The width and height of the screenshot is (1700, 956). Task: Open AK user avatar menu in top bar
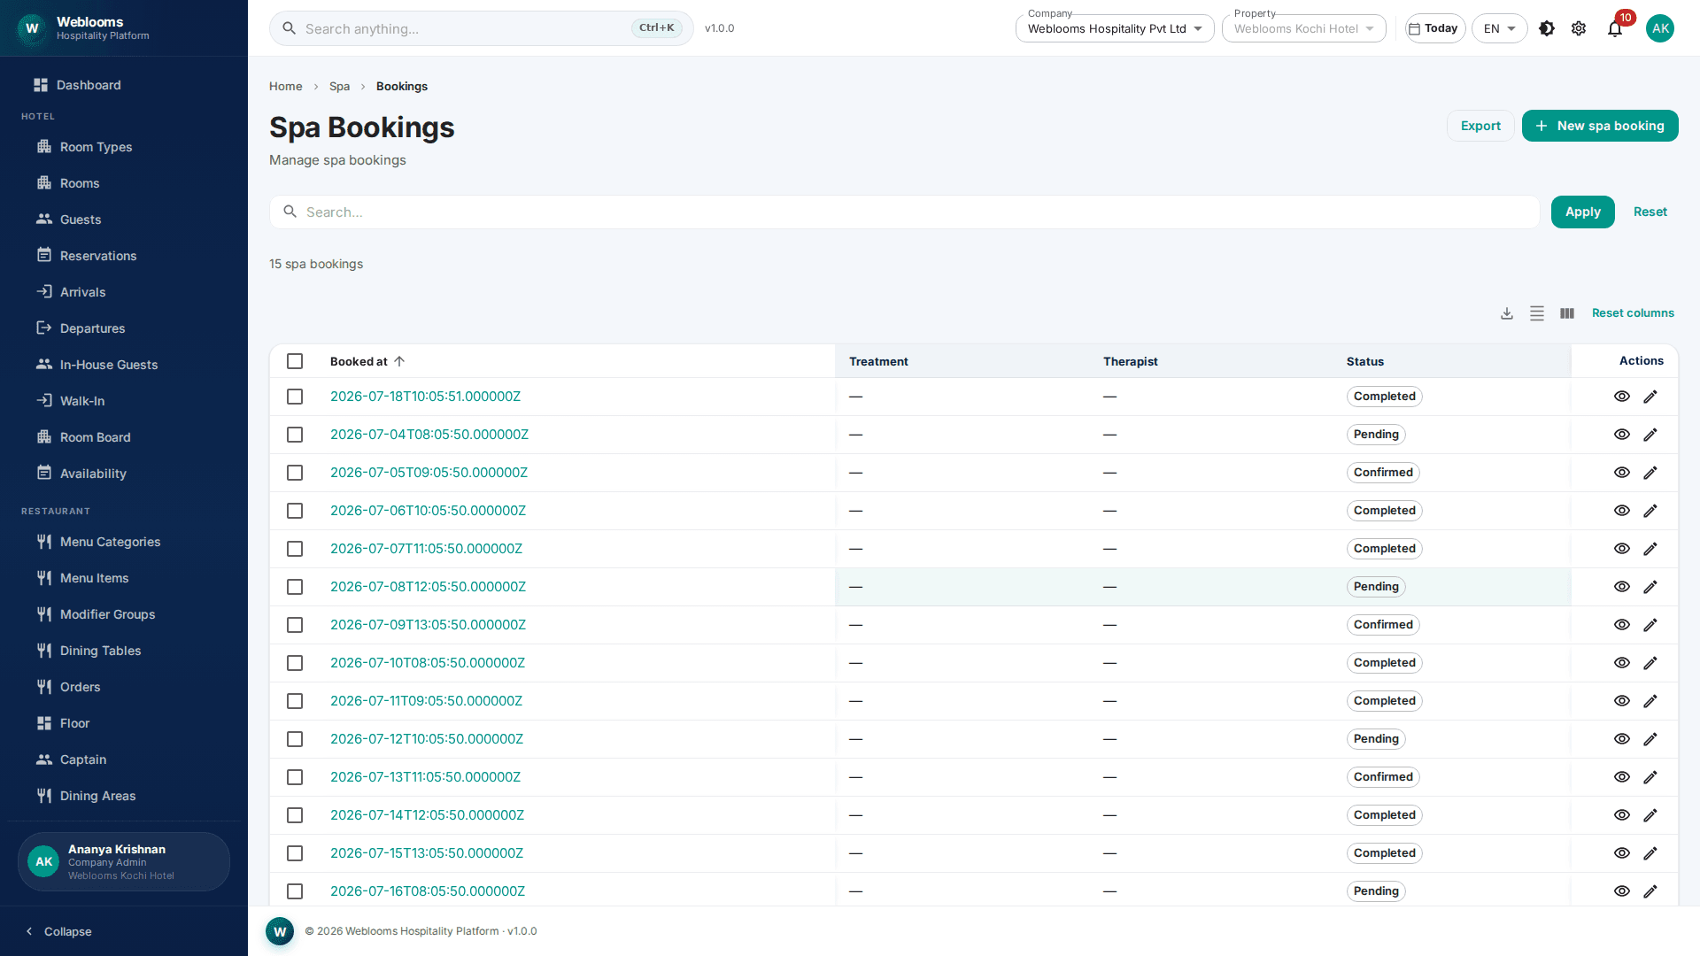pos(1660,28)
